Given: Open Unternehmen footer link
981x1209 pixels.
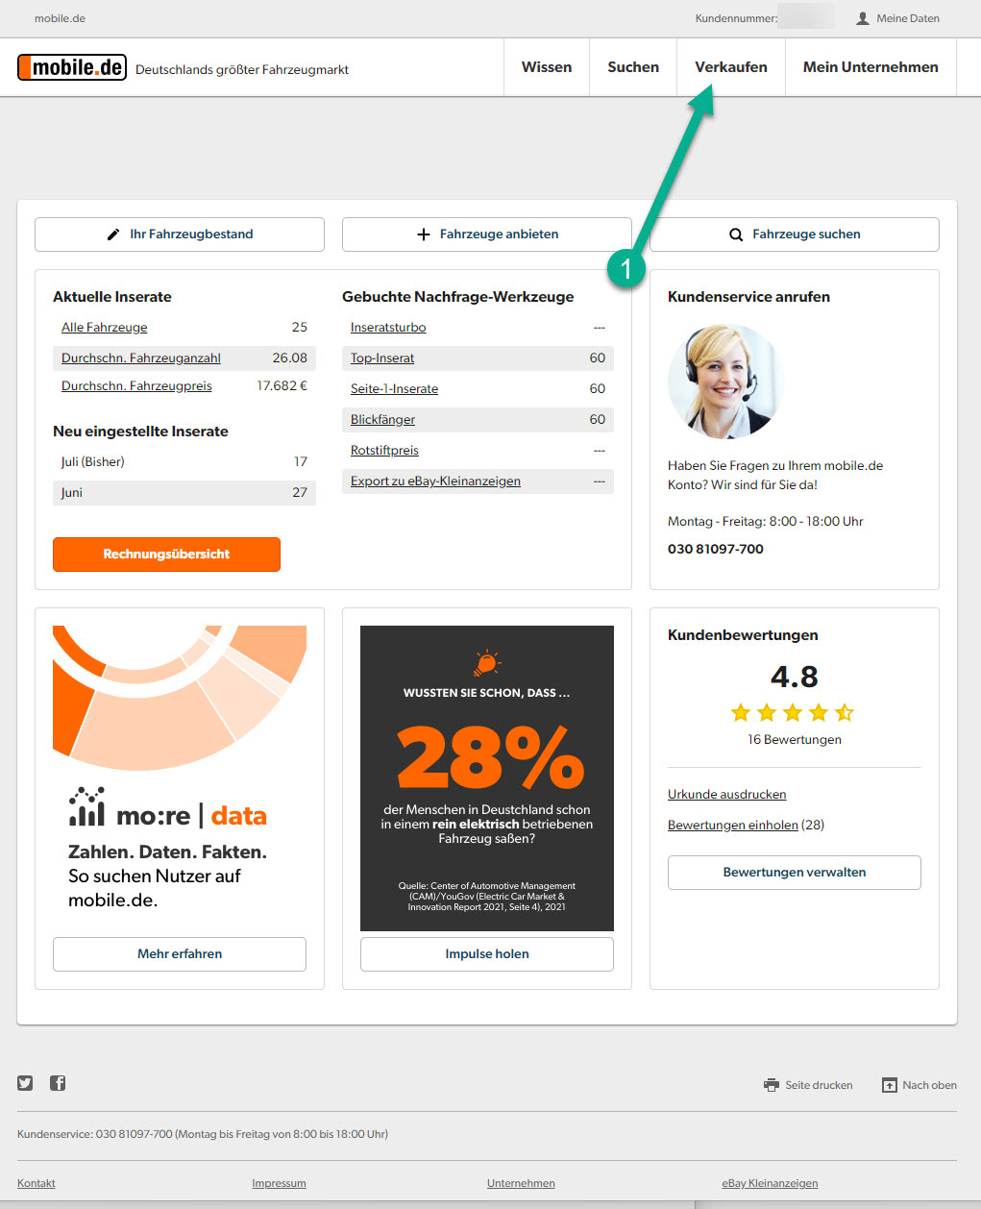Looking at the screenshot, I should [x=521, y=1183].
